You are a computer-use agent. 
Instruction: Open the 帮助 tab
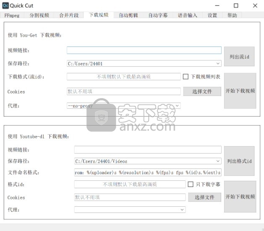click(232, 15)
